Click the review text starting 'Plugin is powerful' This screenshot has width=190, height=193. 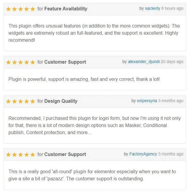click(x=84, y=79)
